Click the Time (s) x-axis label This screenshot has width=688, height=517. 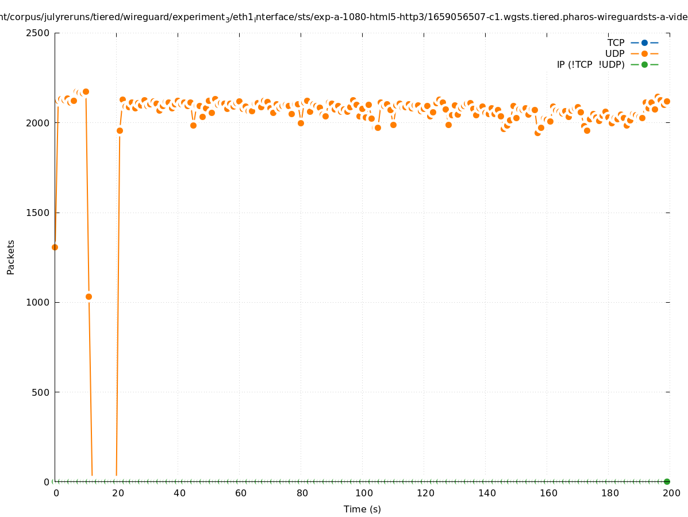(362, 509)
